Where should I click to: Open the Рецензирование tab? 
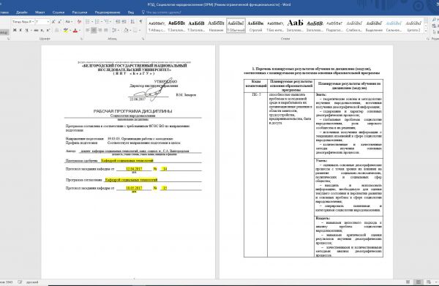[x=108, y=12]
